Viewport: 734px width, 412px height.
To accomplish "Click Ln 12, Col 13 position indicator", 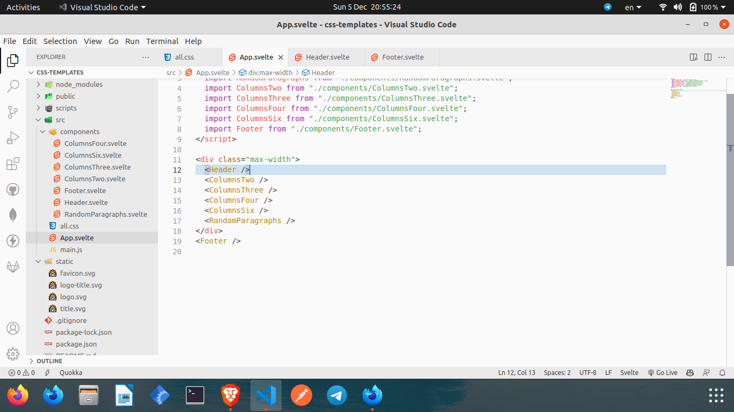I will point(517,372).
